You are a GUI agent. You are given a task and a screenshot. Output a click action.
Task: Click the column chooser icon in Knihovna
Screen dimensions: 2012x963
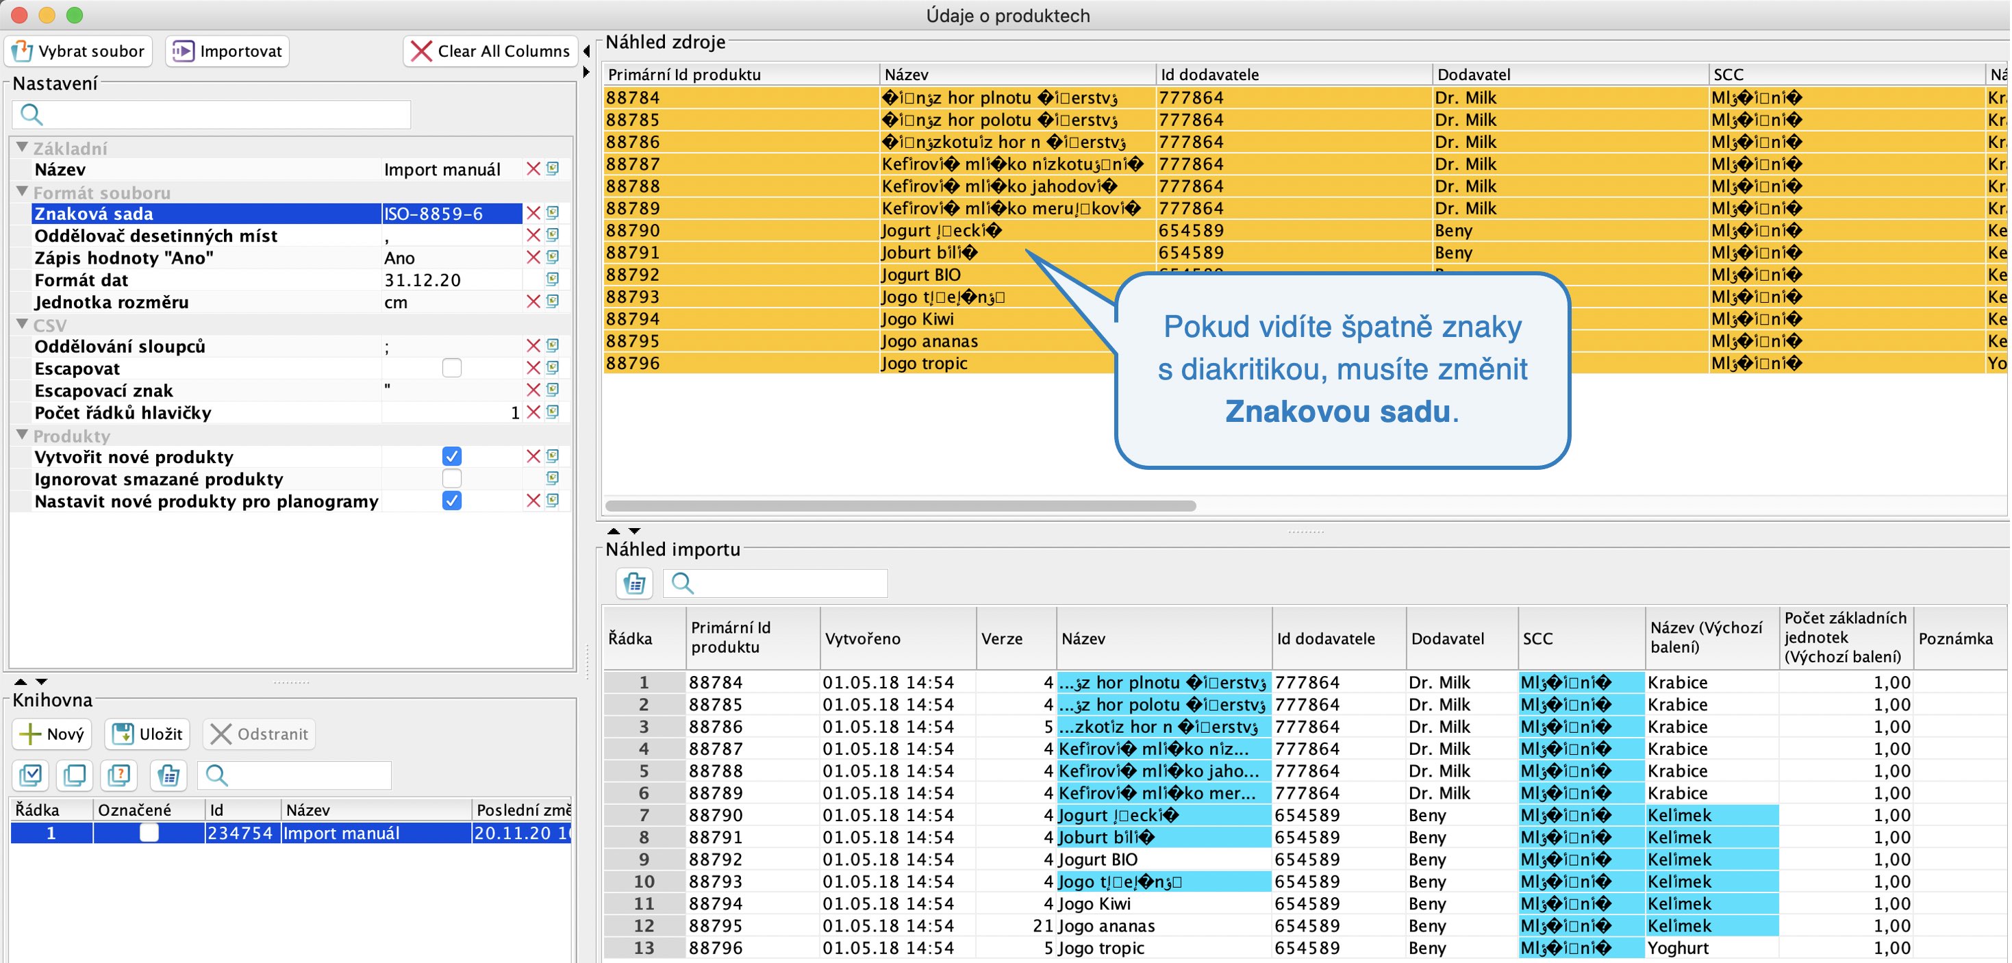click(x=167, y=775)
